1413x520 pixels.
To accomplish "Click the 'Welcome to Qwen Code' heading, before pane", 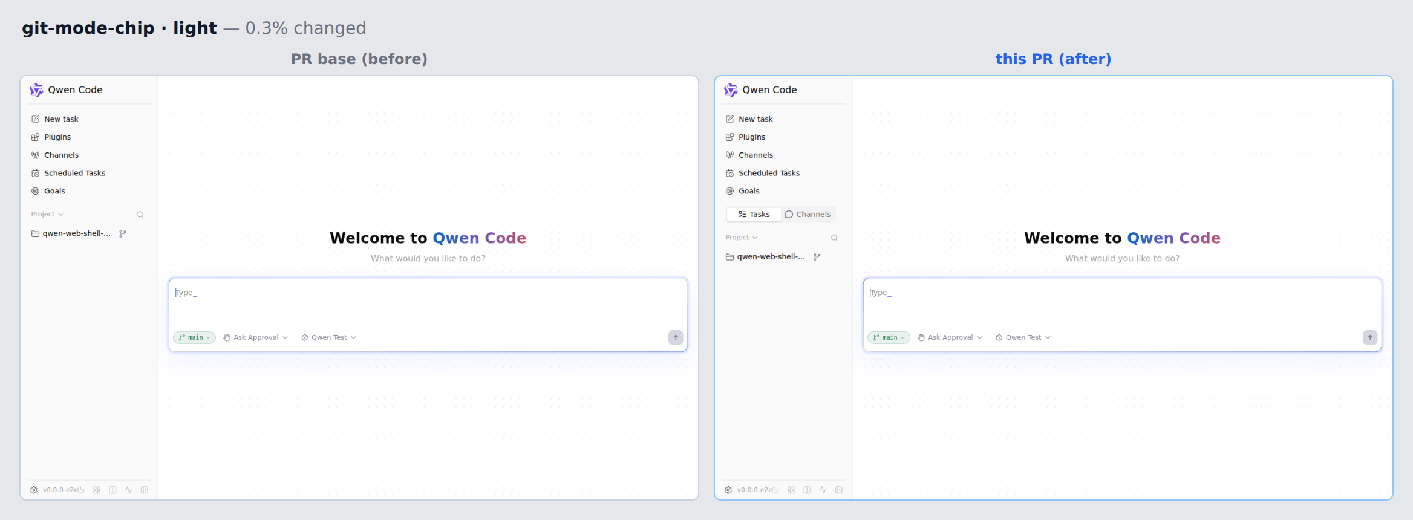I will (x=428, y=238).
